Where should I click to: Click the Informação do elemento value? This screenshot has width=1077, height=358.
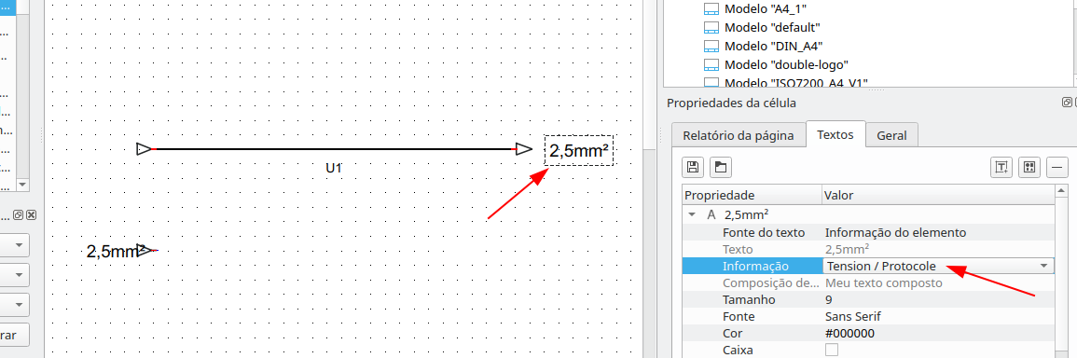click(896, 232)
